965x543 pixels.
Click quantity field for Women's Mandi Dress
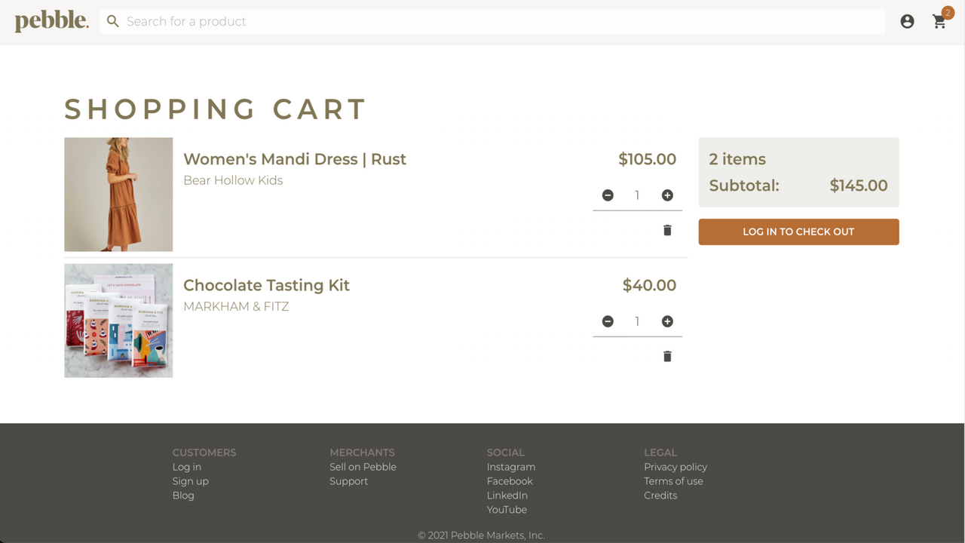pos(637,195)
